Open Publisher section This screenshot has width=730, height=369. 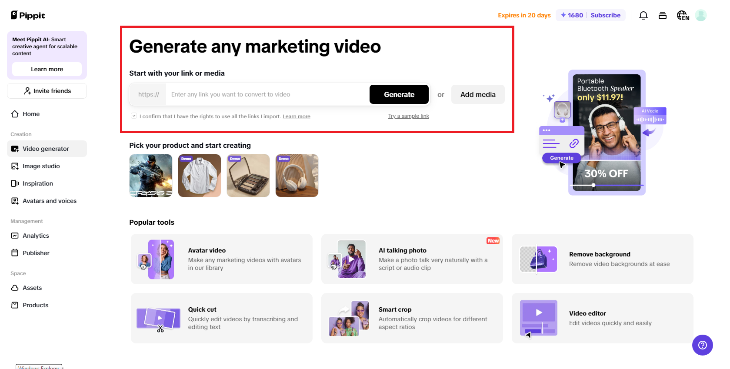[47, 253]
